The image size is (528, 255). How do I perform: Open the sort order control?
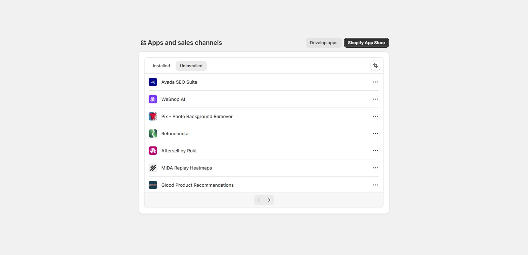tap(375, 65)
